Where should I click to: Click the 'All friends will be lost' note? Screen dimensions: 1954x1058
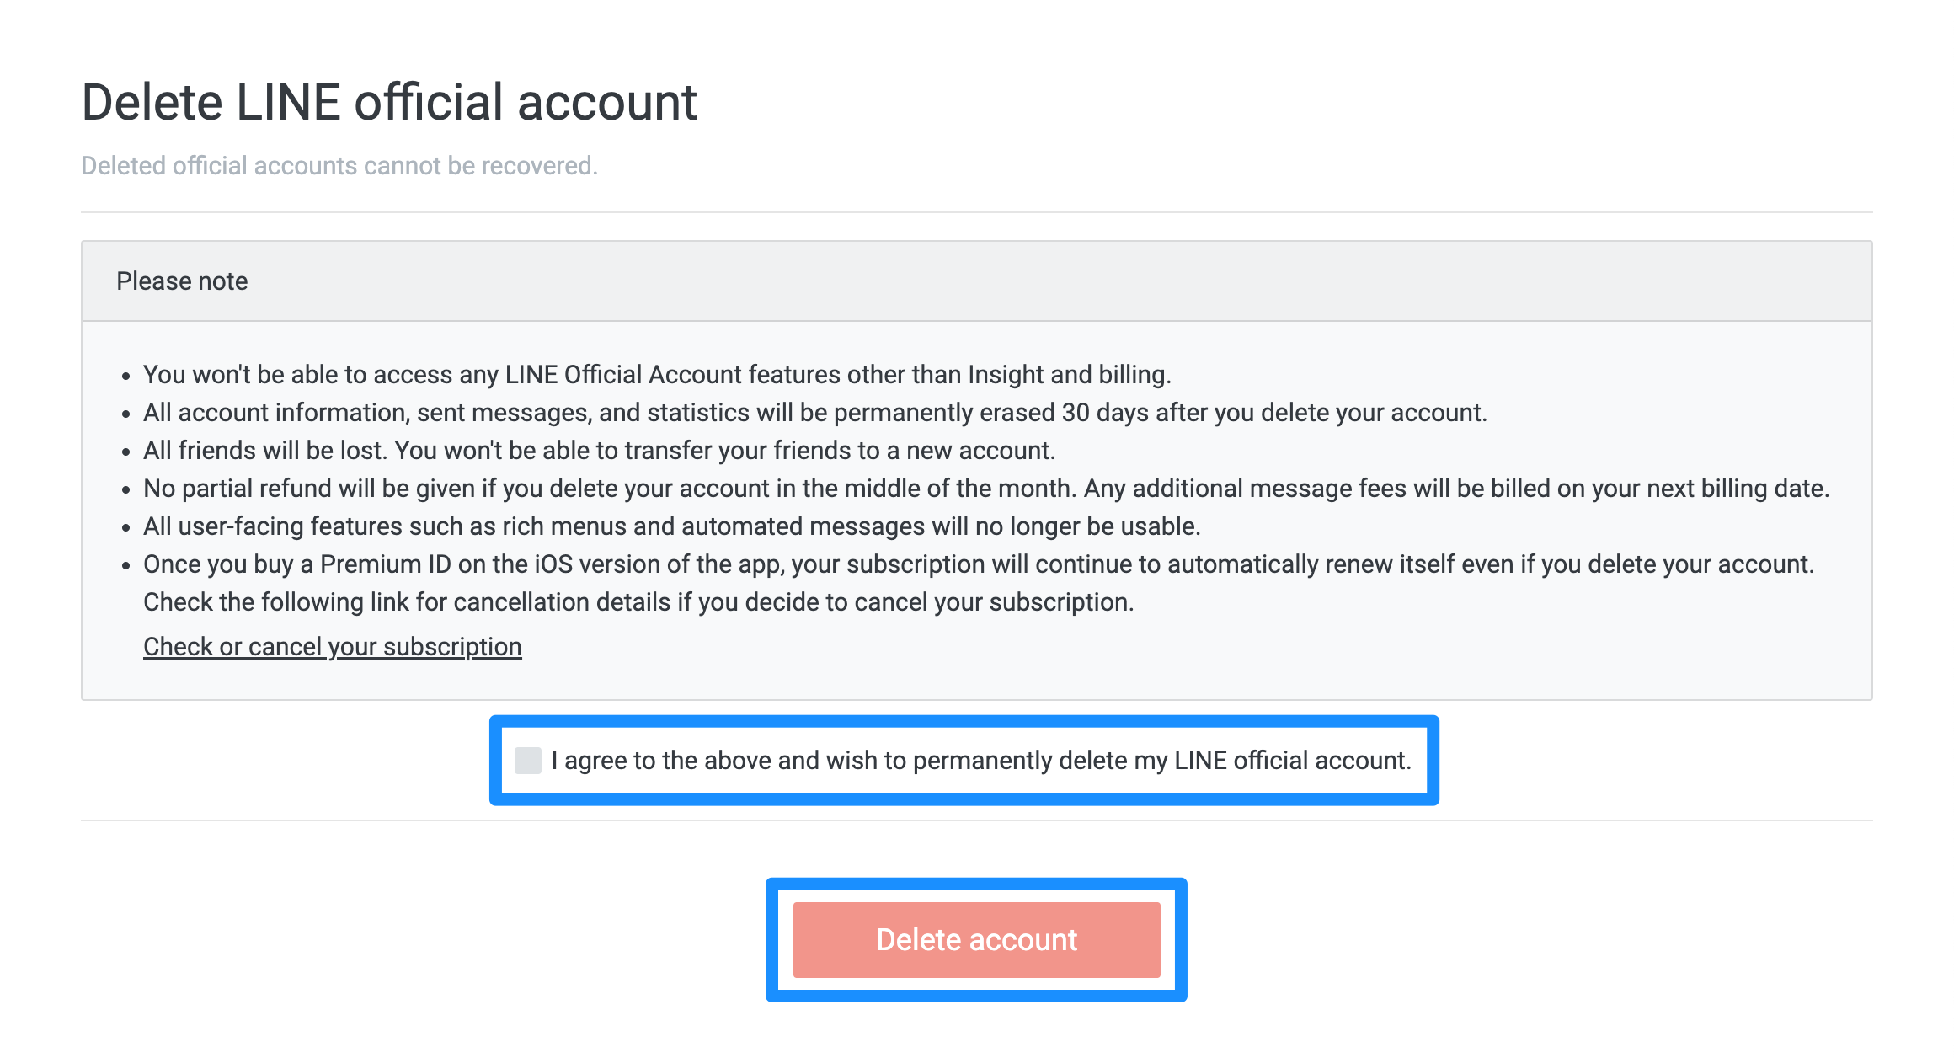point(599,450)
